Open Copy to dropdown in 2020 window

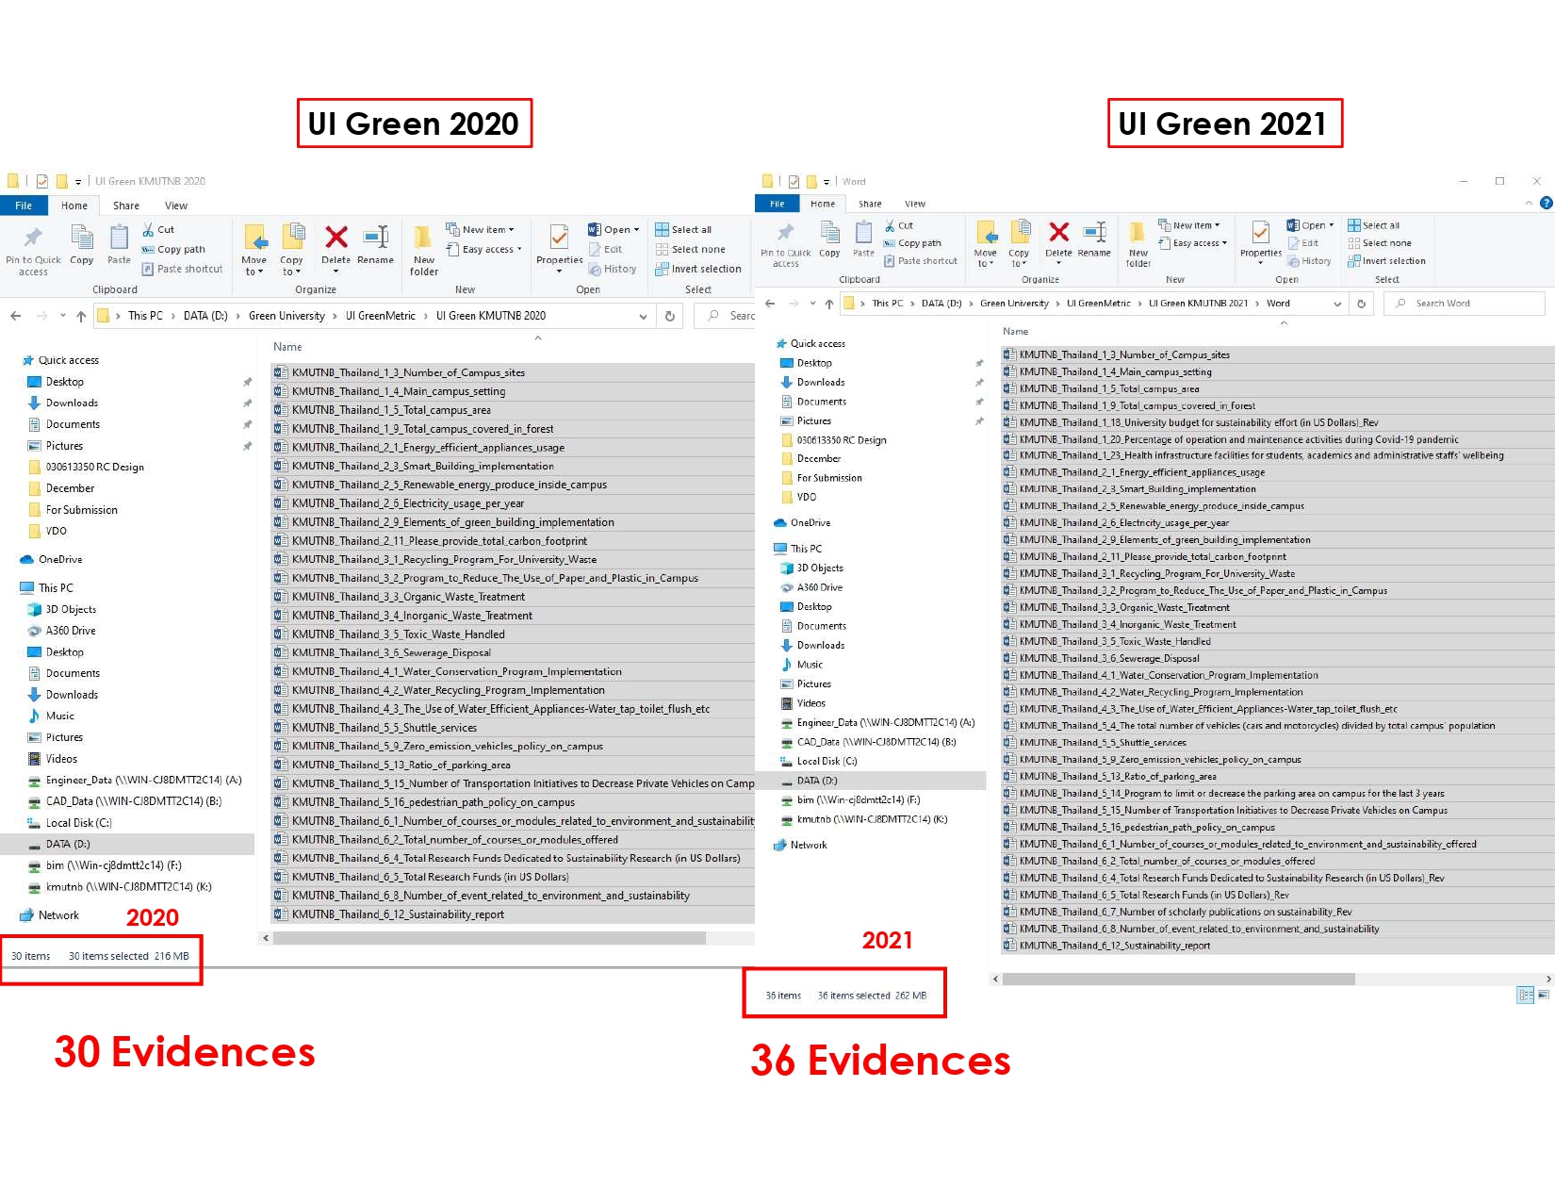tap(291, 266)
